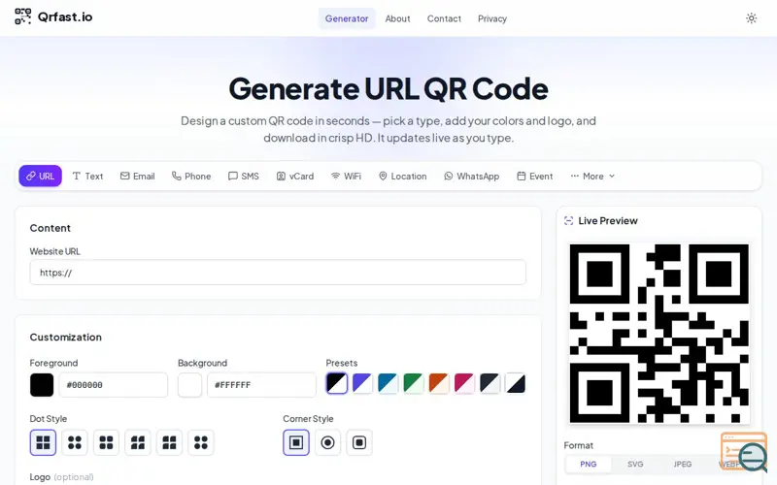Click the Qrfast.io logo
This screenshot has height=485, width=777.
click(53, 16)
